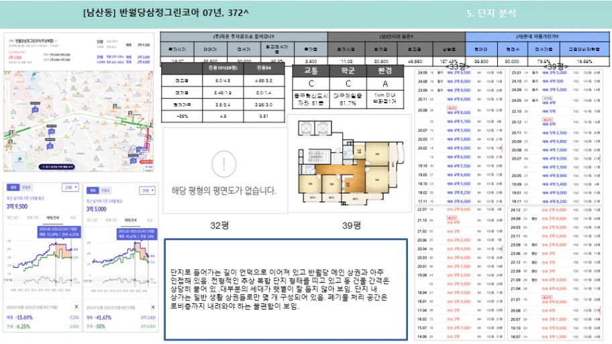Image resolution: width=612 pixels, height=344 pixels.
Task: Click the -41.67% sale change value
Action: coord(101,317)
